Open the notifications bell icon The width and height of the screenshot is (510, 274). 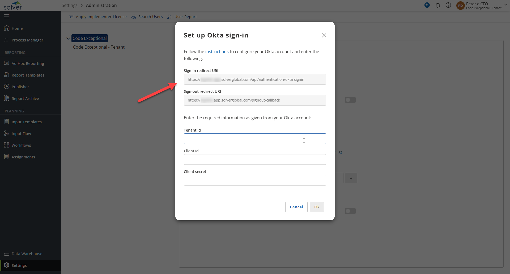click(x=437, y=5)
